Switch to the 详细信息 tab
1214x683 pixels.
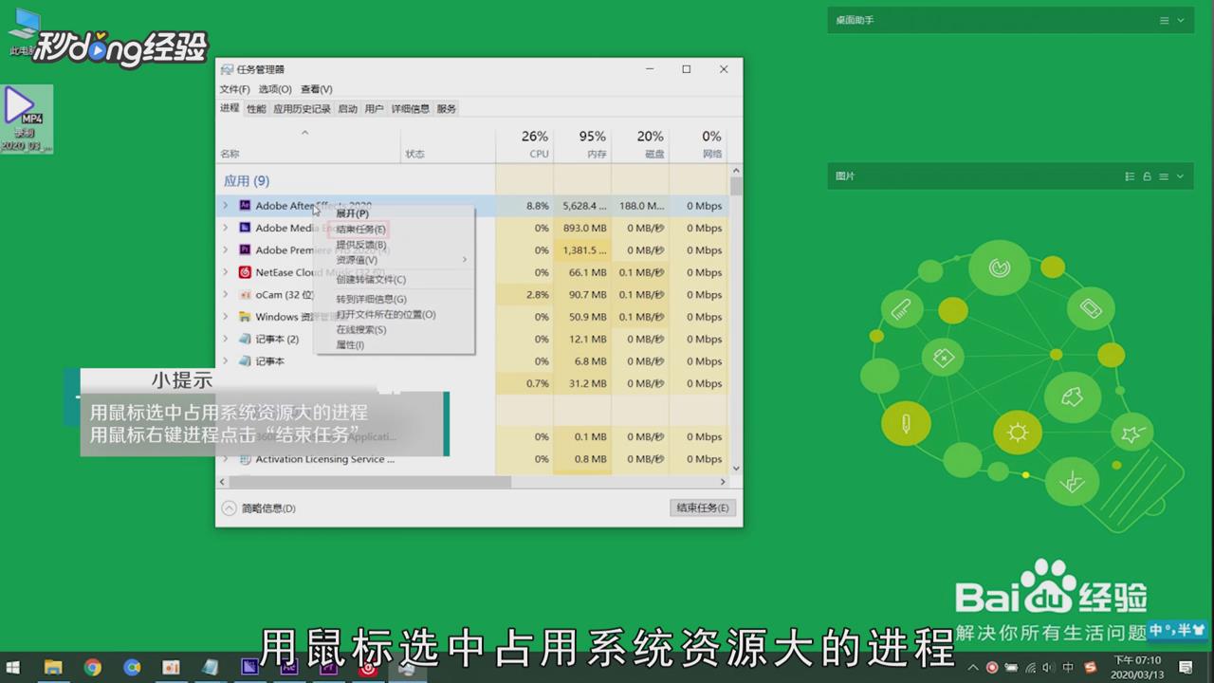[411, 109]
